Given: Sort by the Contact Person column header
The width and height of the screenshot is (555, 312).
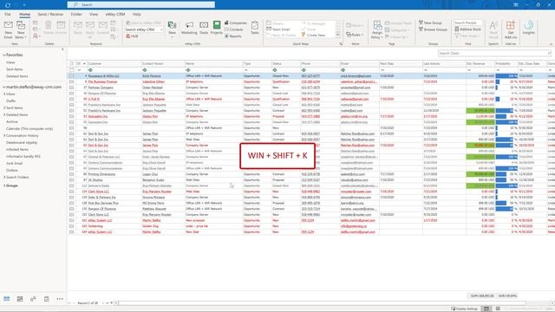Looking at the screenshot, I should [x=163, y=63].
